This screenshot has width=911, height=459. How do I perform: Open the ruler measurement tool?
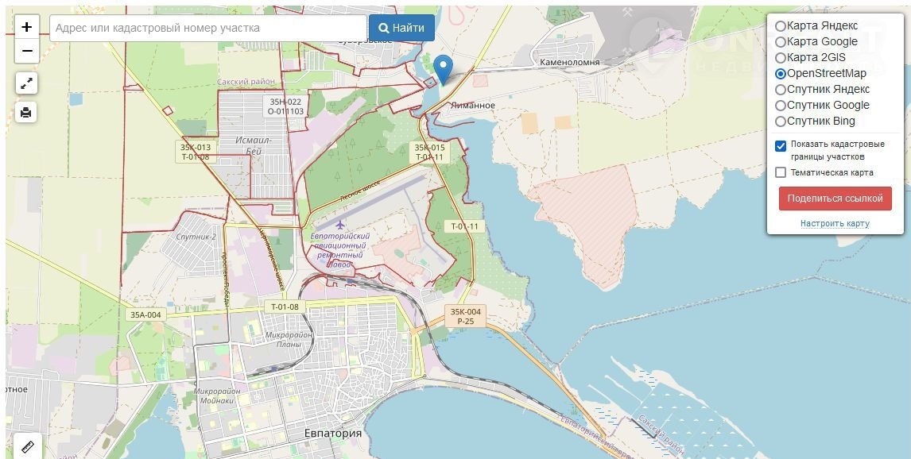pos(27,447)
